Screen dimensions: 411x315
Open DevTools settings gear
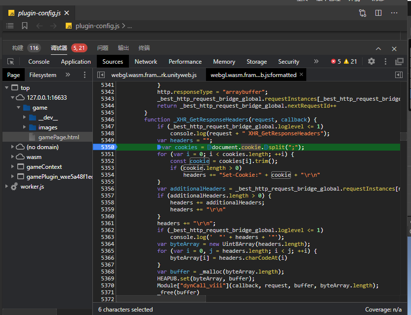371,61
